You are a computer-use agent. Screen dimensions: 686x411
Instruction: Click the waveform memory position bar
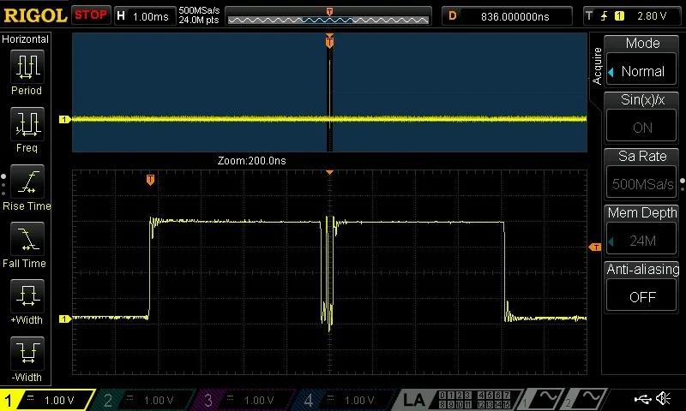329,15
